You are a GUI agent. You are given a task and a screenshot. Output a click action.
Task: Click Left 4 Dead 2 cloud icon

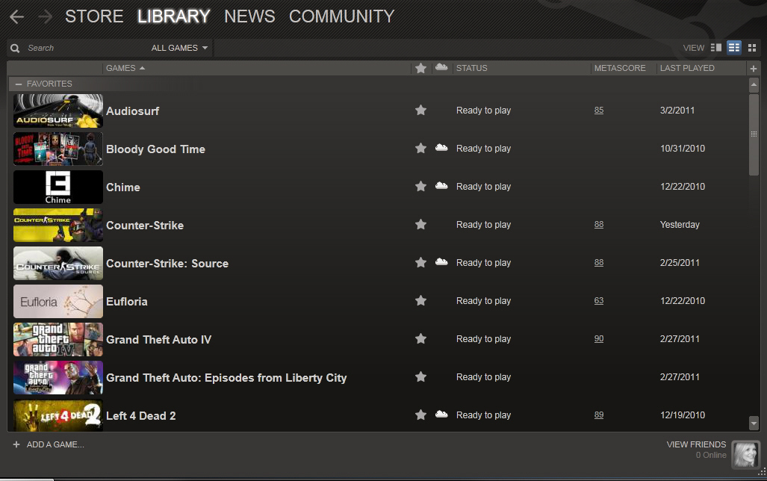[441, 414]
